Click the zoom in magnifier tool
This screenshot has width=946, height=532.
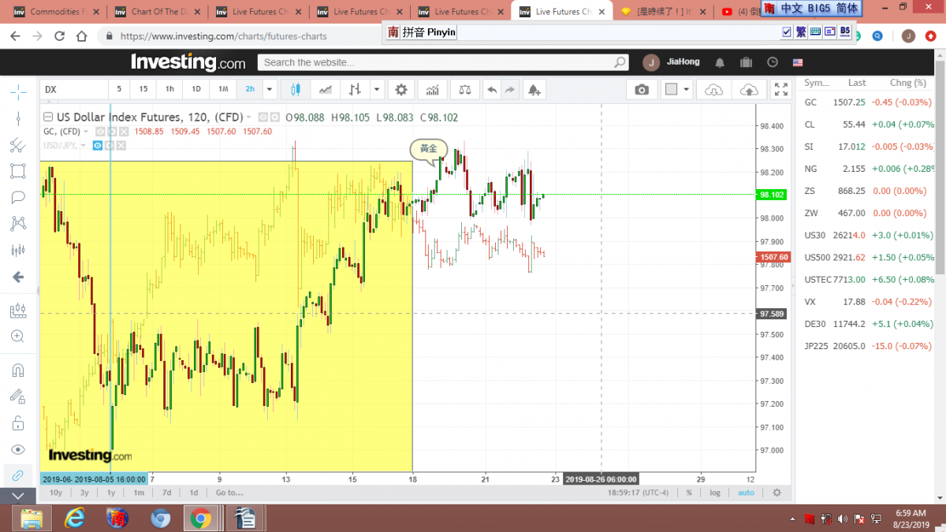point(17,337)
